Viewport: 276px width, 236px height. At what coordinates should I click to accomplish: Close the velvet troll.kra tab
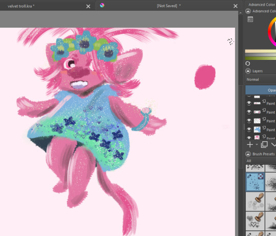(88, 7)
